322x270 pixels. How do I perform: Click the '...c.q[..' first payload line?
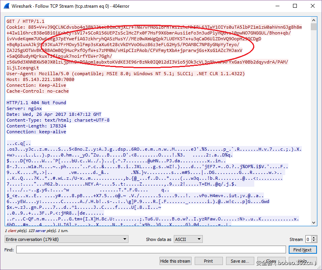click(x=19, y=143)
